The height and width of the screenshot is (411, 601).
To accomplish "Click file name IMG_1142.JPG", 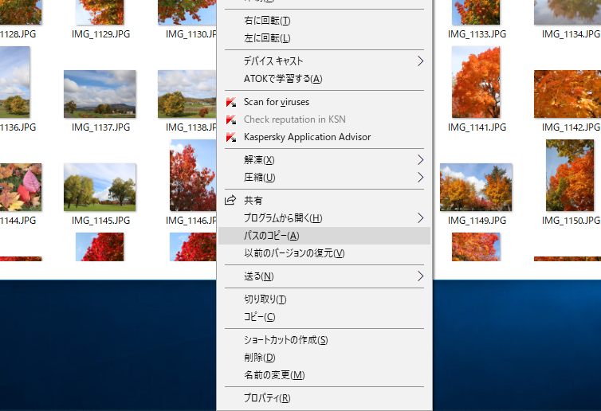I will point(571,127).
